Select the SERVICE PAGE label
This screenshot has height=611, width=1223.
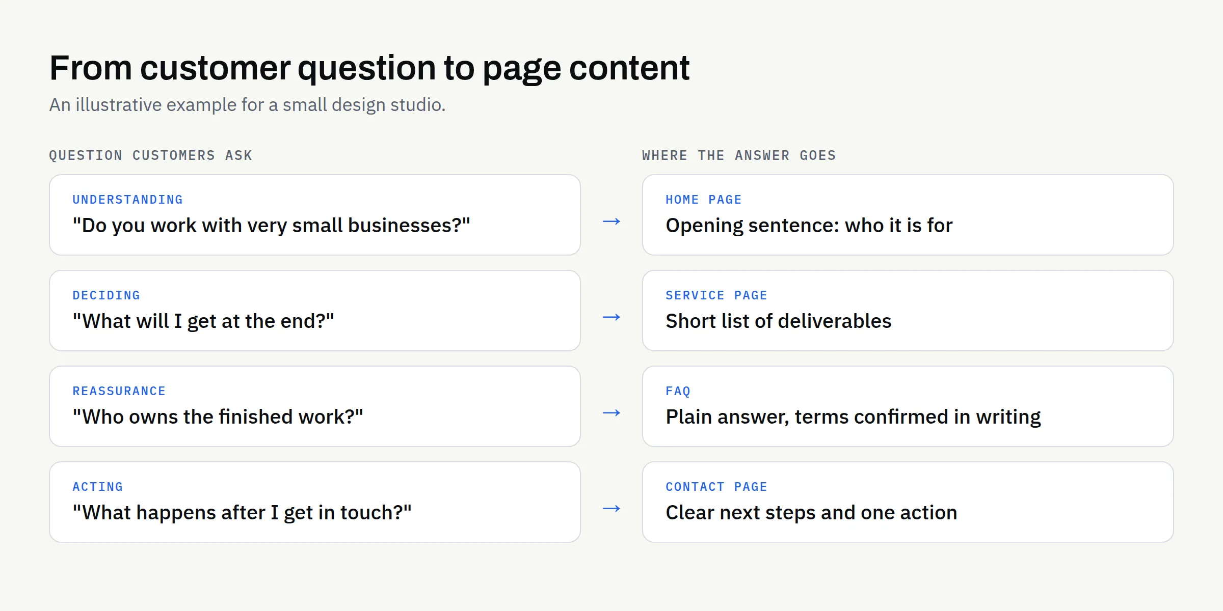716,295
